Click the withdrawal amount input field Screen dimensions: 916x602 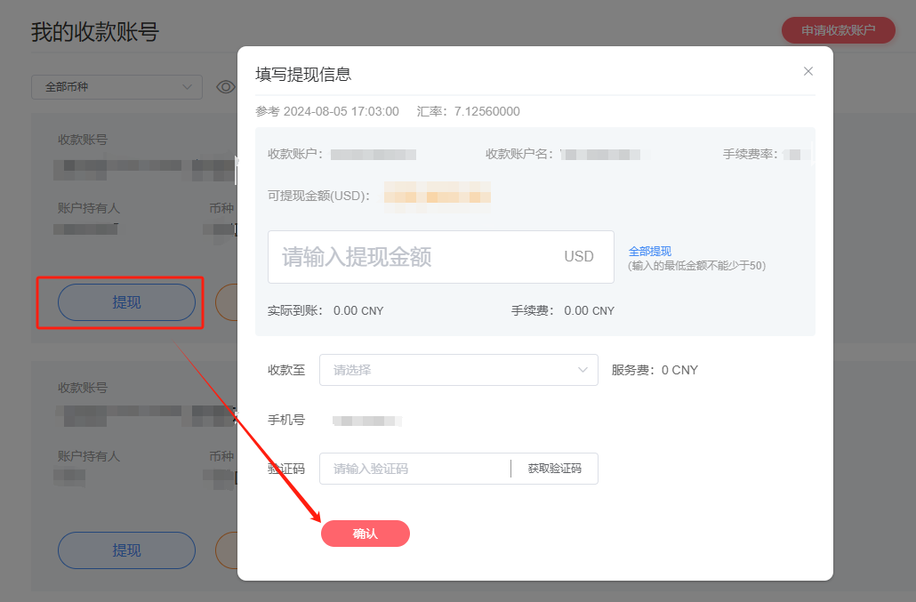click(x=400, y=256)
